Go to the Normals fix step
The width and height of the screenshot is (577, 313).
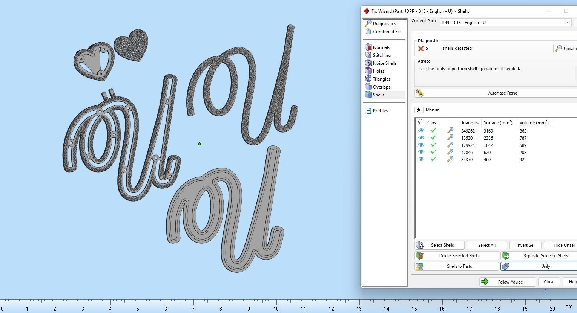pyautogui.click(x=381, y=47)
